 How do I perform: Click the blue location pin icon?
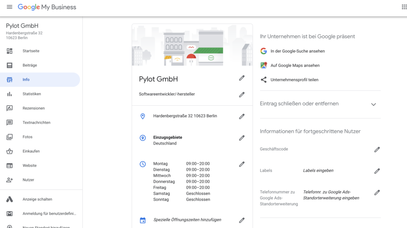(x=143, y=116)
